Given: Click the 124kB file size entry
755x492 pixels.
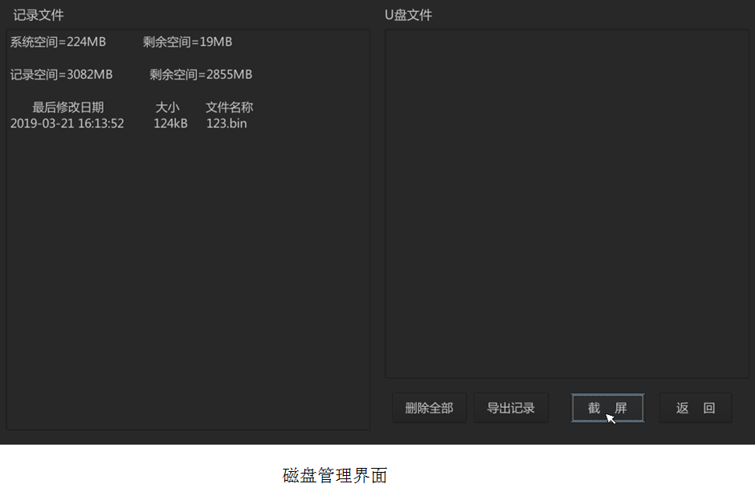Looking at the screenshot, I should click(170, 124).
